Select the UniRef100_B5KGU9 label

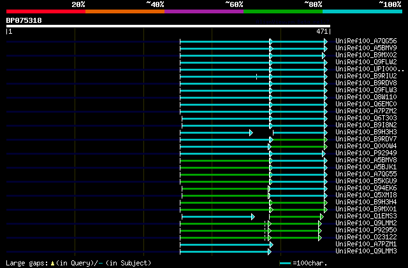pyautogui.click(x=366, y=181)
